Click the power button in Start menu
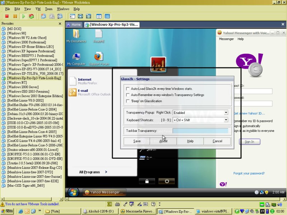 pyautogui.click(x=167, y=181)
